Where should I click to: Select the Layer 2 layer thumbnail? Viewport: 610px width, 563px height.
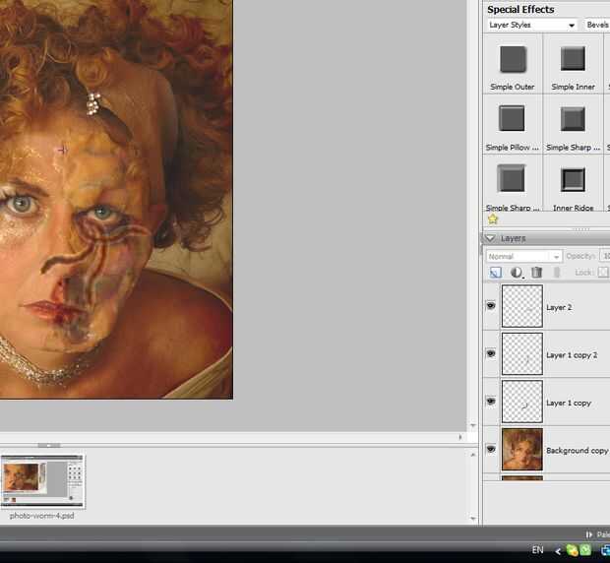(521, 306)
